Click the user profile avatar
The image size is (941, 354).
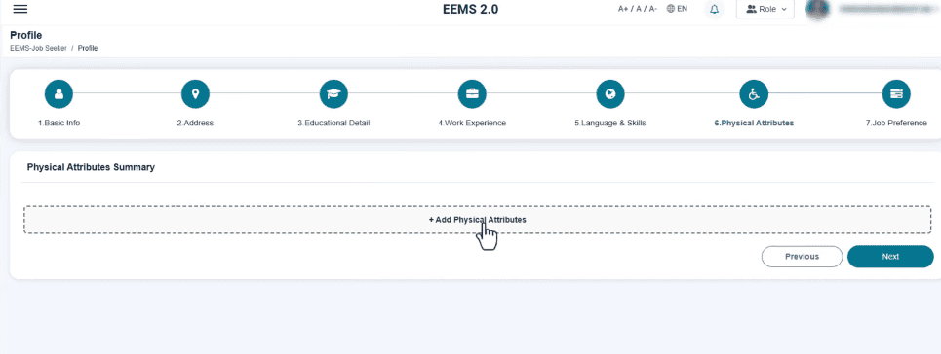click(817, 9)
